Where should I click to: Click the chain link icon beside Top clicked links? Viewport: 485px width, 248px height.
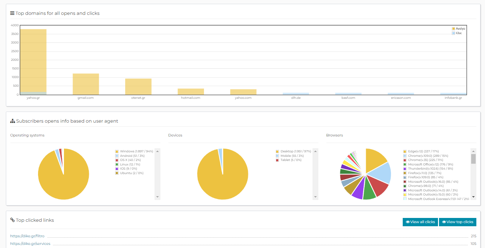pos(12,220)
